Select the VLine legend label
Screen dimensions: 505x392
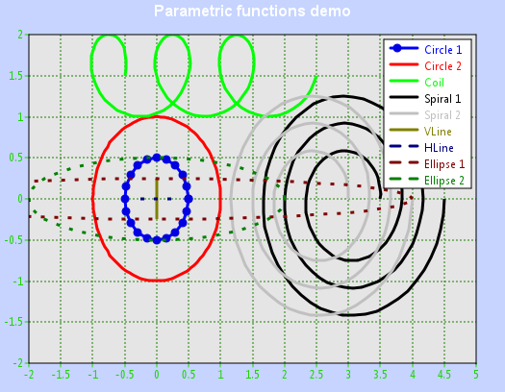[438, 132]
